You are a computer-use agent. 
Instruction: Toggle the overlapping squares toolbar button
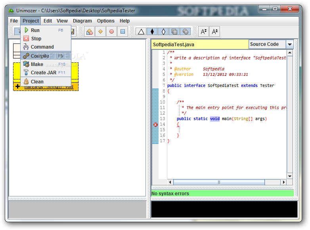(x=174, y=32)
